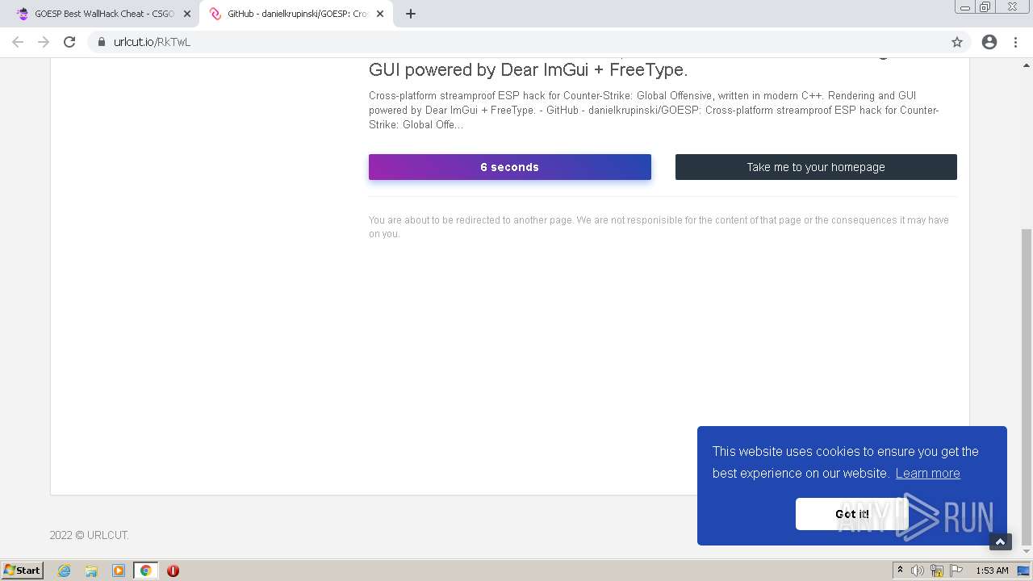Switch to GOESP Best WallHack Cheat tab

click(x=103, y=14)
